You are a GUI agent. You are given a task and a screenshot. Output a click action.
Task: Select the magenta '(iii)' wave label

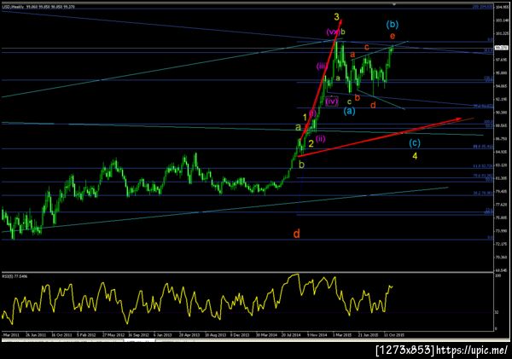tap(322, 67)
